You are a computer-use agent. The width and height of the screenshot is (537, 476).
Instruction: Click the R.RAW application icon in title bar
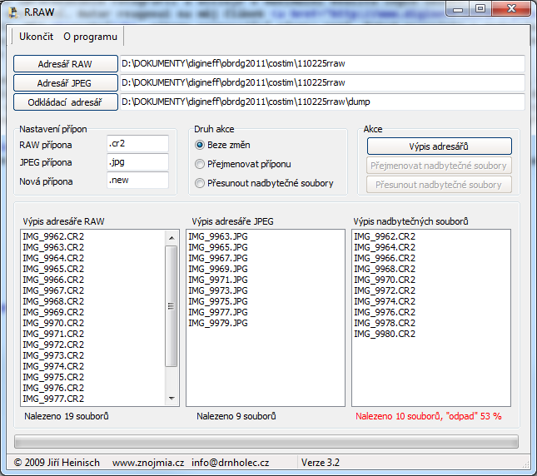tap(13, 11)
